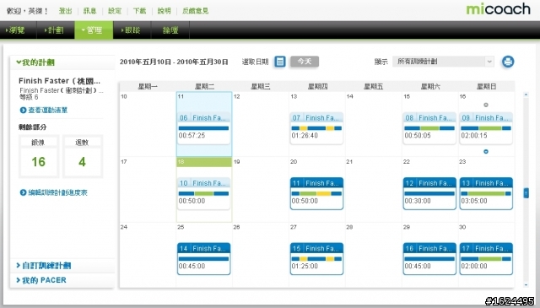Image resolution: width=540 pixels, height=308 pixels.
Task: Click duration 00:57:25 in workout 06
Action: [x=192, y=135]
